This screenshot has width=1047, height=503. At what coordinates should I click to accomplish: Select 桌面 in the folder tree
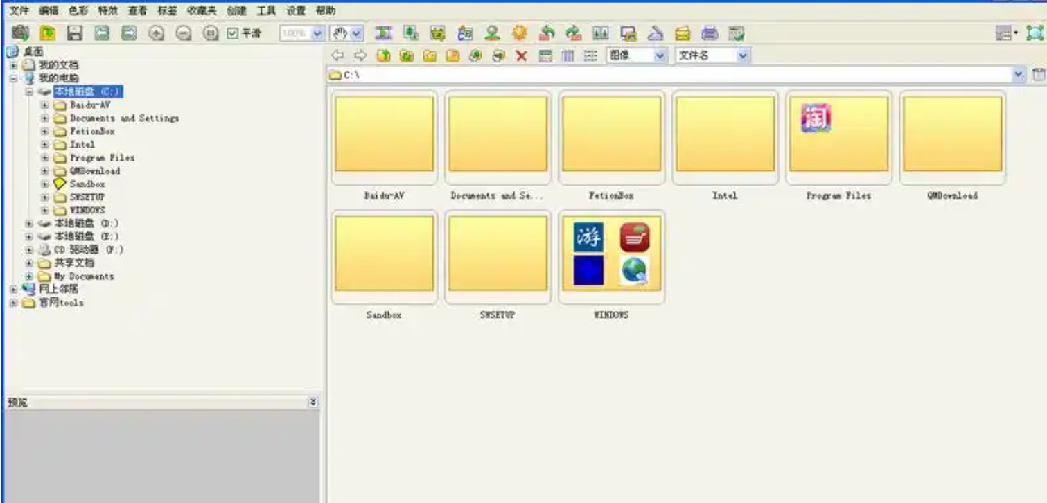(33, 52)
